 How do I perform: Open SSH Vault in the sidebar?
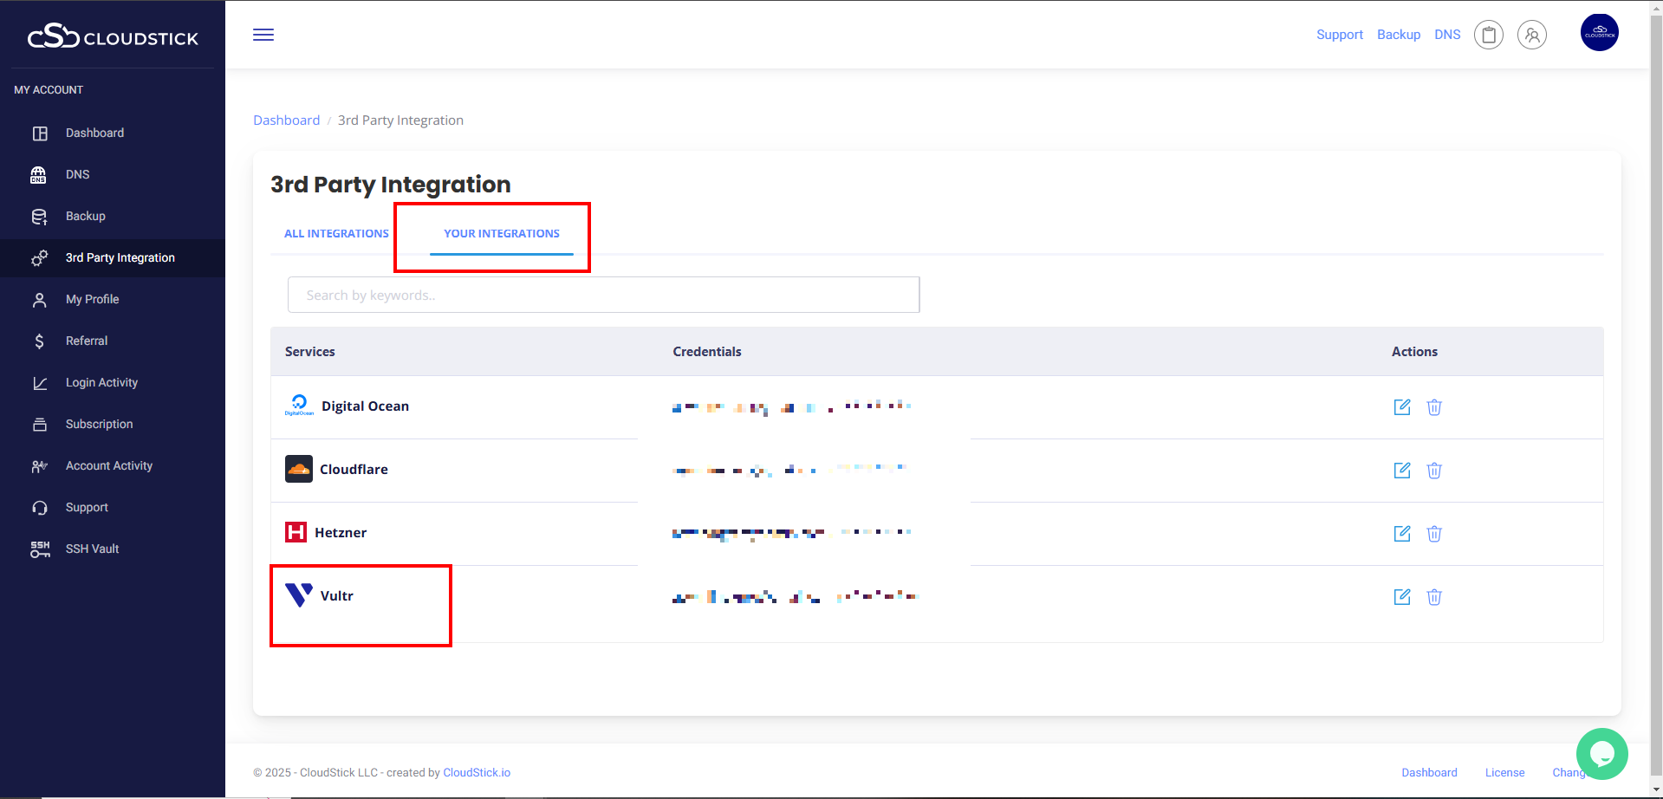coord(92,549)
